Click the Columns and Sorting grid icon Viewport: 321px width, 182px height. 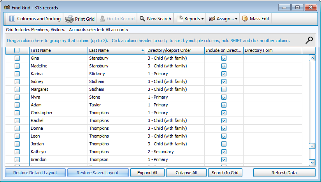pyautogui.click(x=12, y=19)
